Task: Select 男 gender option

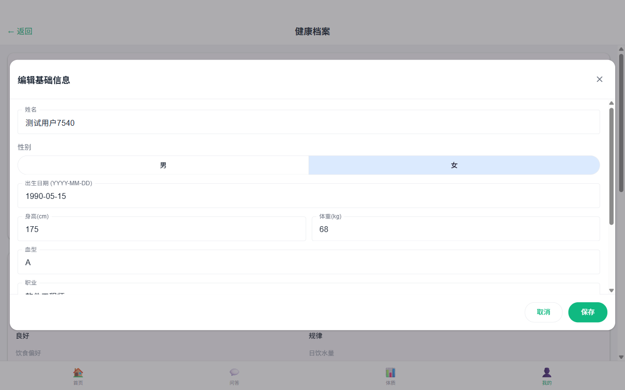Action: click(163, 165)
